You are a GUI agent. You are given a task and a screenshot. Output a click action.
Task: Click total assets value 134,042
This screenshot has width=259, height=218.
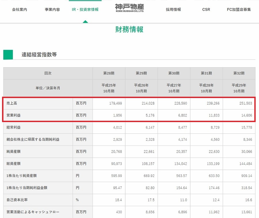click(x=180, y=164)
